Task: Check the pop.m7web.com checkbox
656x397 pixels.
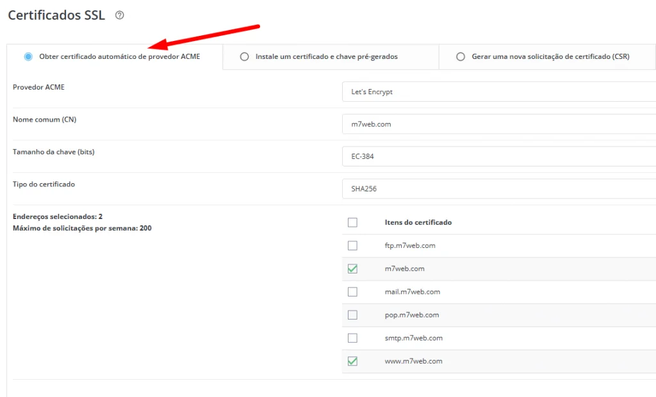Action: [353, 314]
